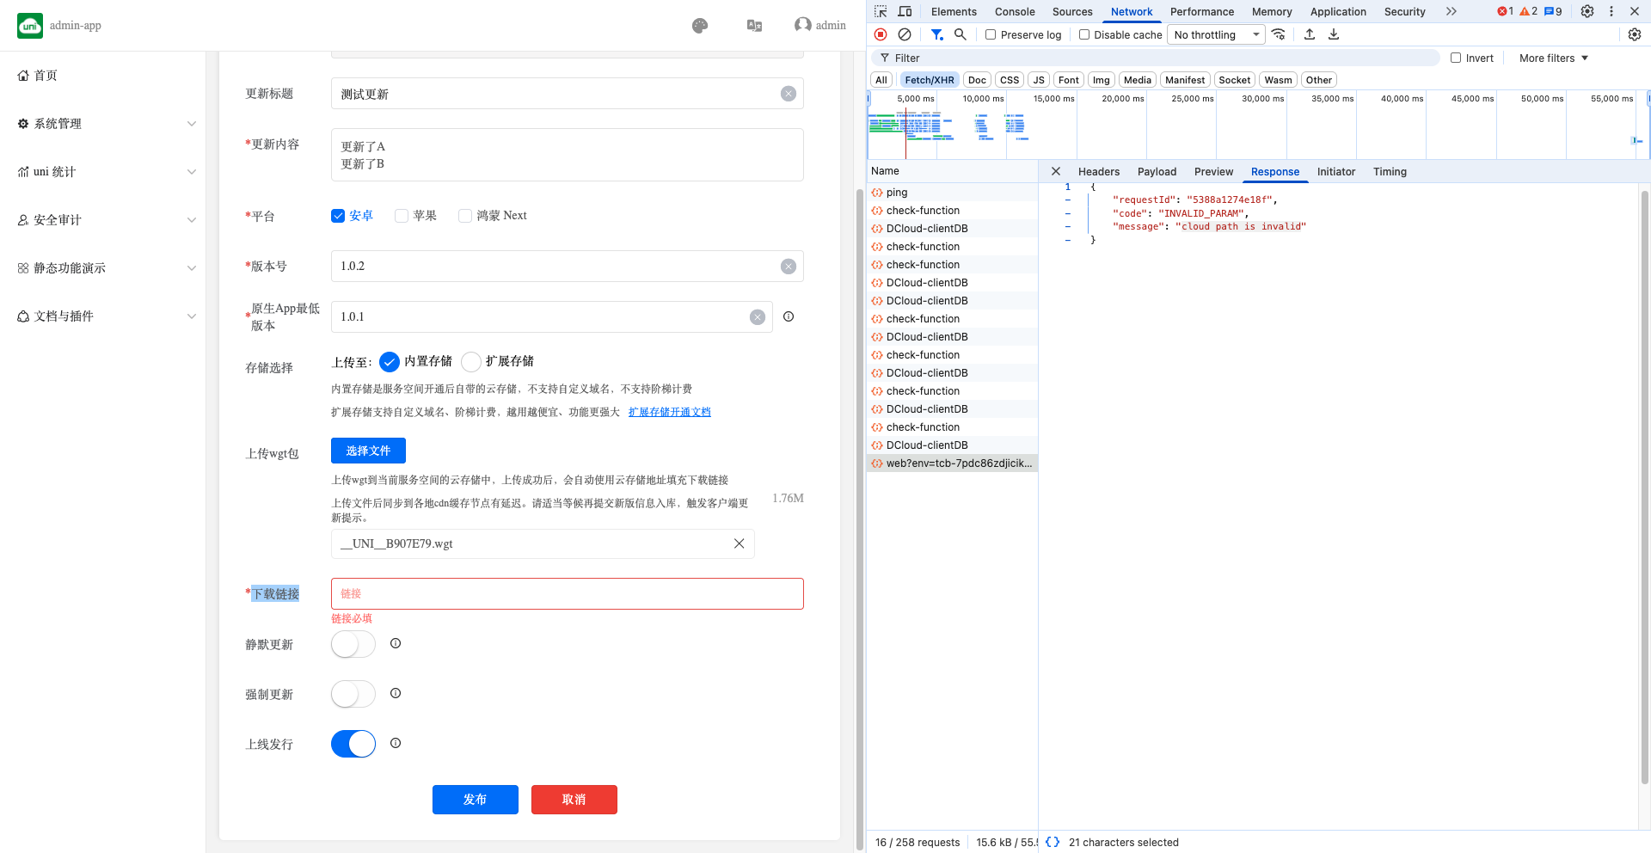This screenshot has height=853, width=1651.
Task: Toggle the 静默更新 switch
Action: pyautogui.click(x=353, y=644)
